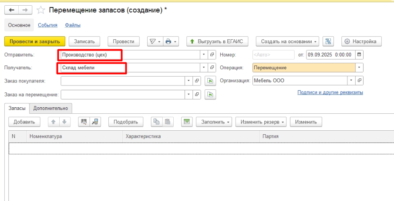Switch to the Основное section
Image resolution: width=394 pixels, height=201 pixels.
click(19, 25)
